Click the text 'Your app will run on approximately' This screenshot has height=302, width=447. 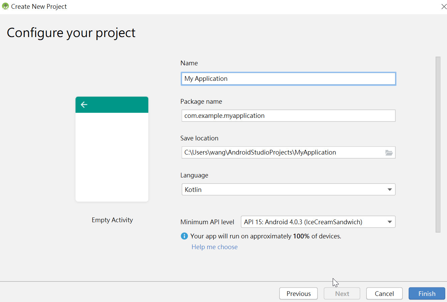coord(241,236)
